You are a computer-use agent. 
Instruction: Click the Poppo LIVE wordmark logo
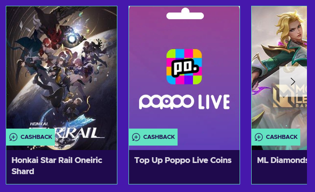tap(184, 102)
